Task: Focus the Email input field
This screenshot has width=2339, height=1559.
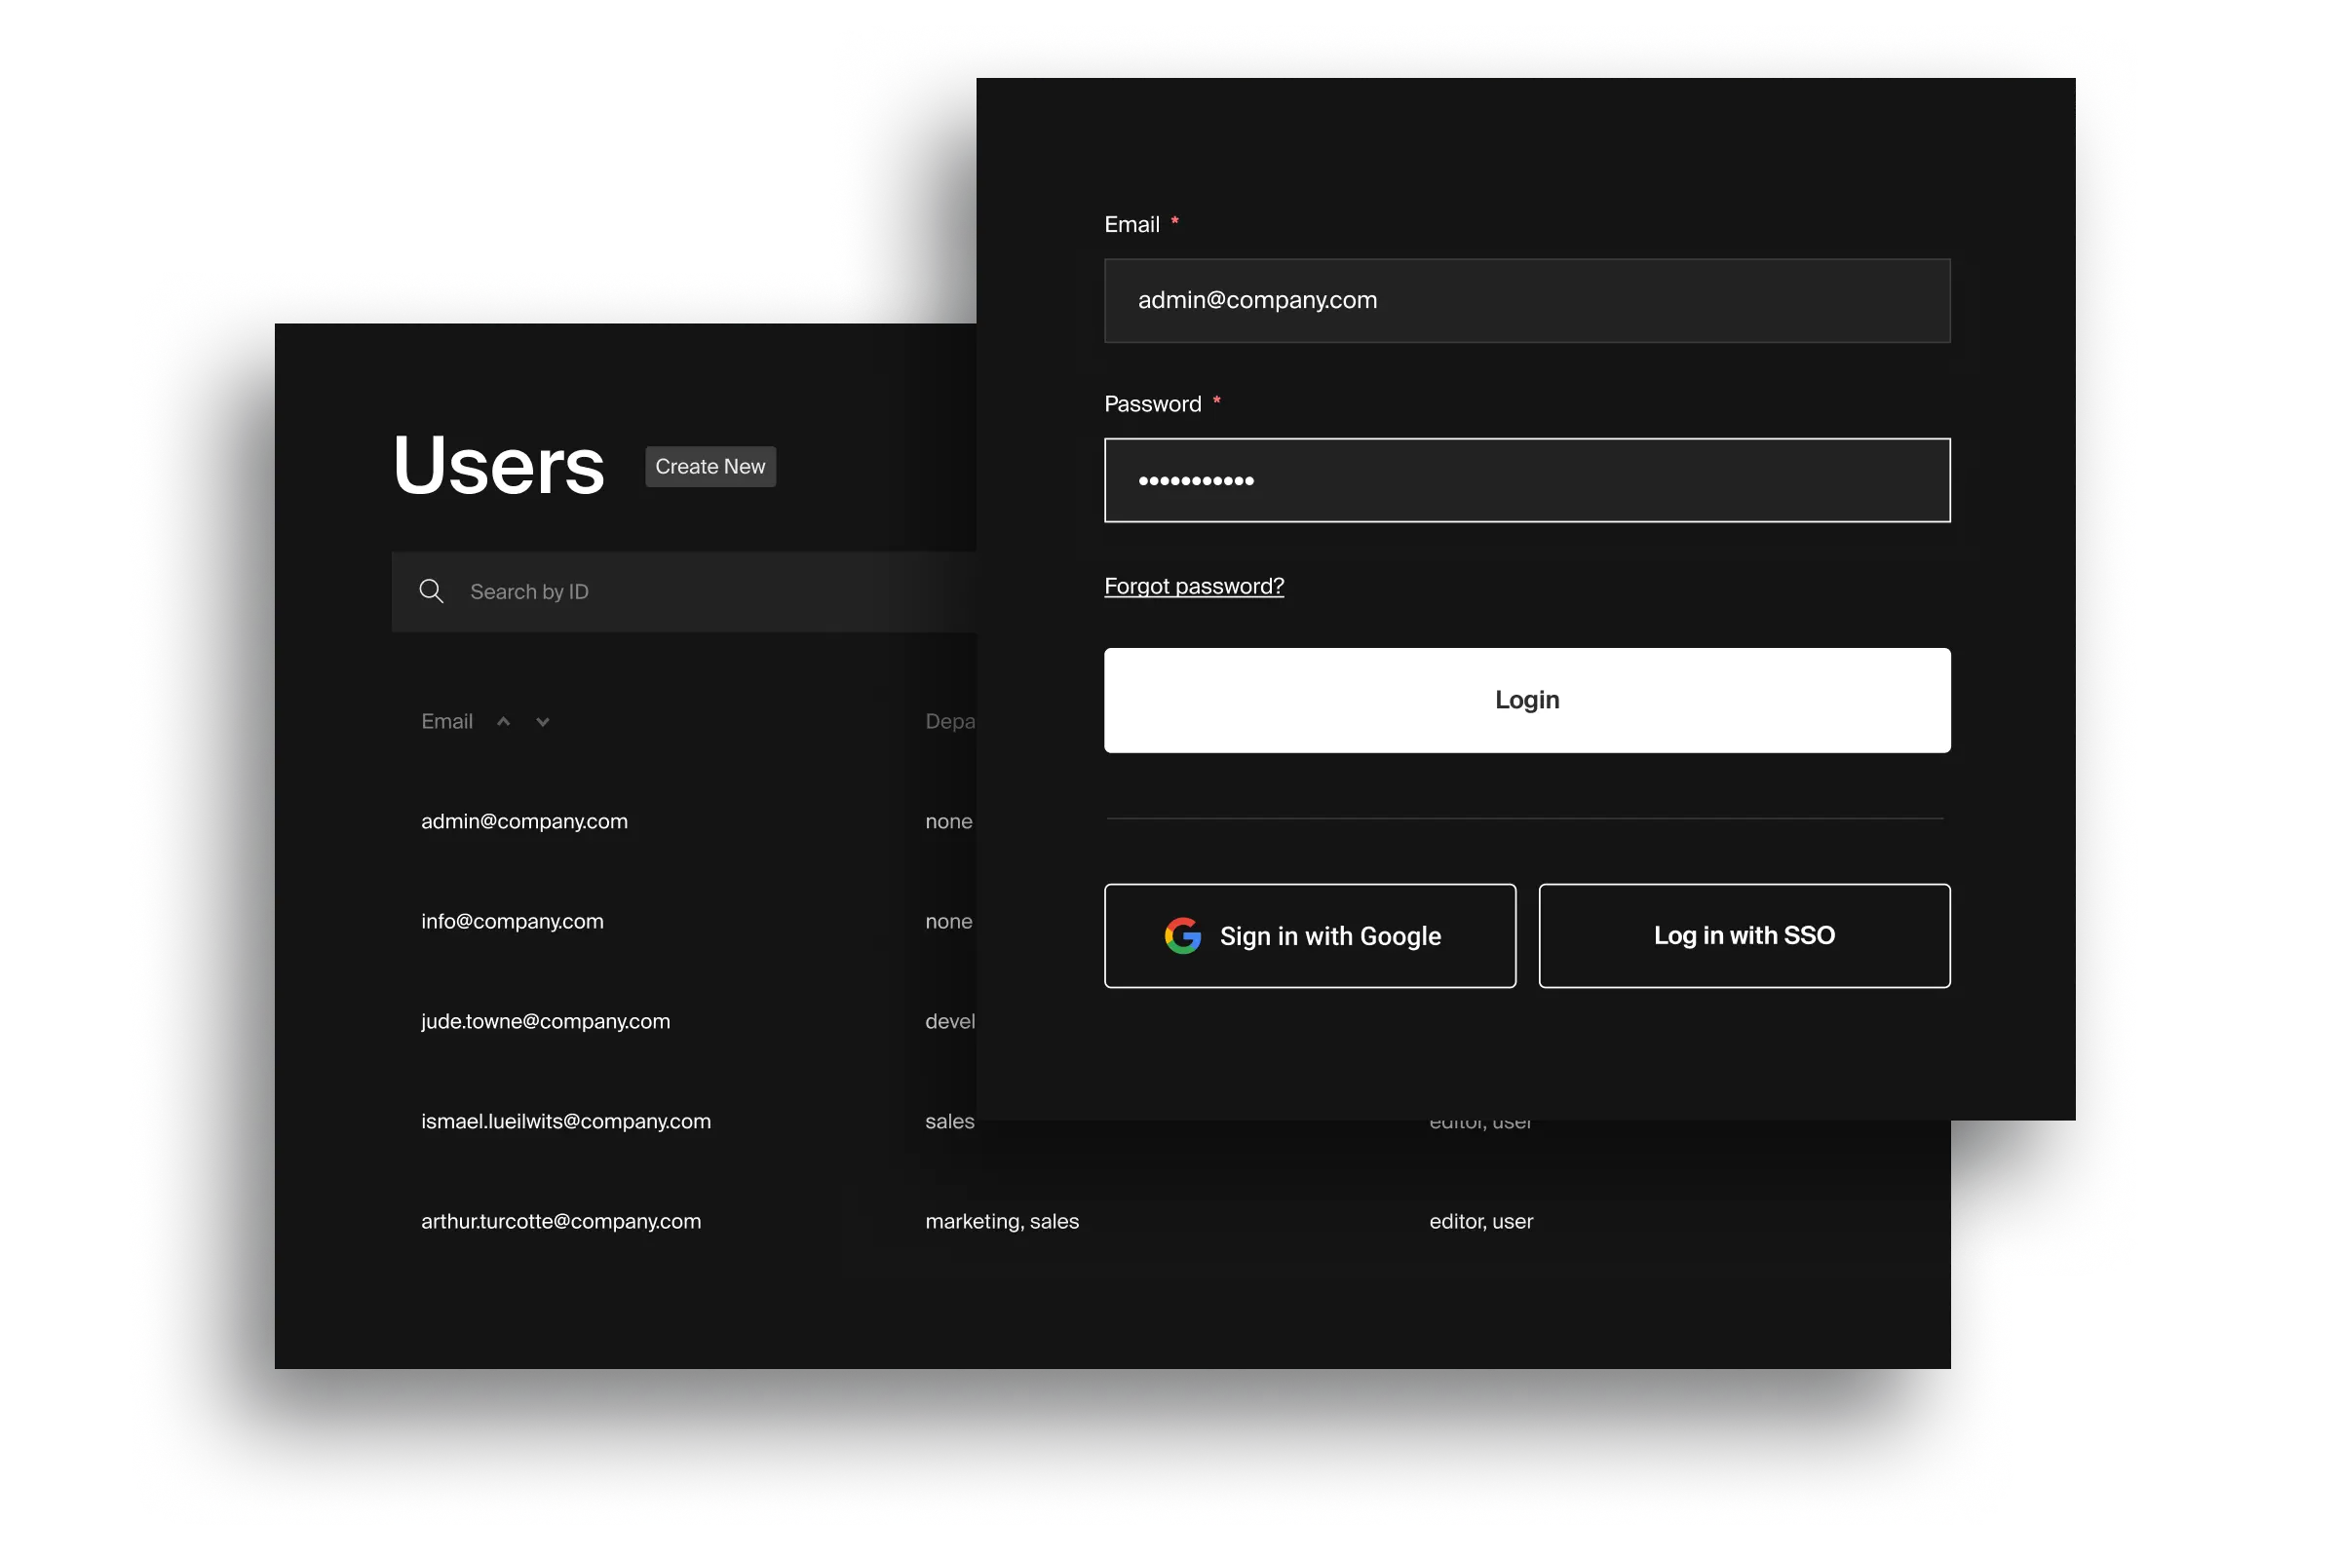Action: click(x=1526, y=300)
